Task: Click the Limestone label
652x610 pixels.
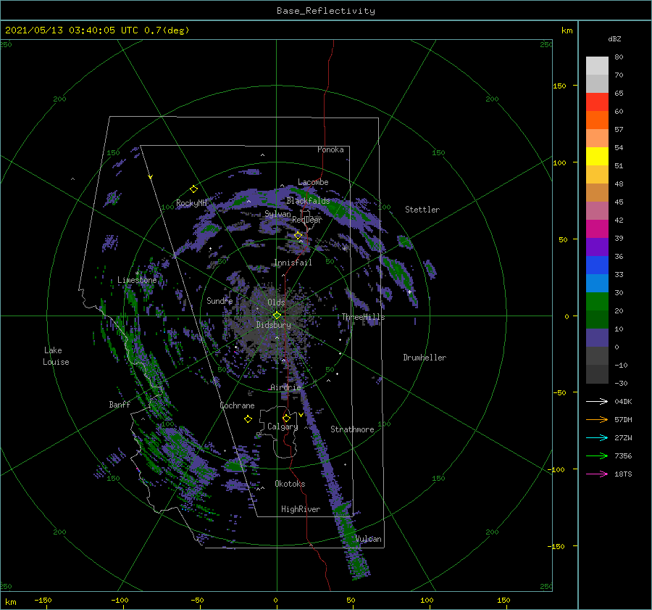Action: coord(137,280)
